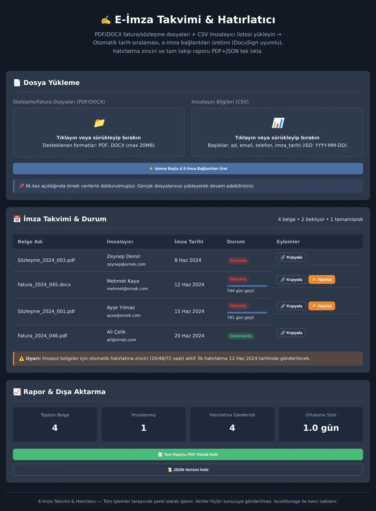The image size is (376, 511).
Task: Send reminder to Mehmet Kaya
Action: point(322,279)
